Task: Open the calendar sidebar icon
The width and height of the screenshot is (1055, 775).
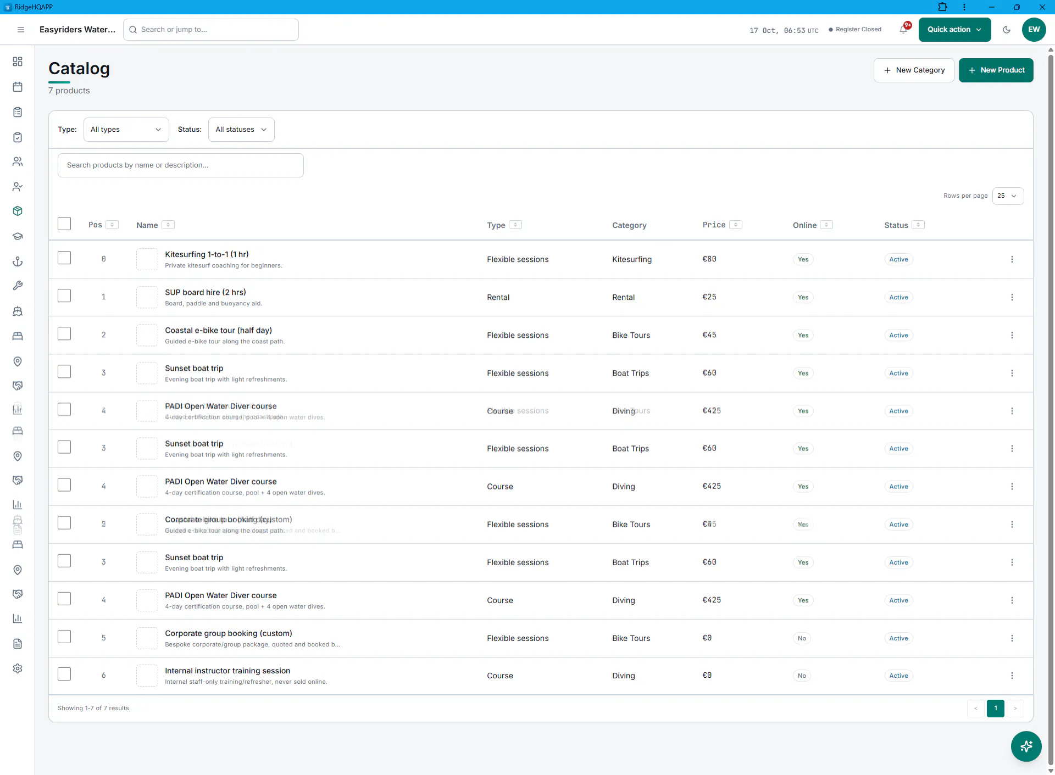Action: point(18,87)
